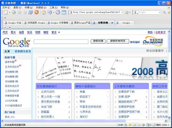The width and height of the screenshot is (172, 128).
Task: Click the green Go icon beside address bar
Action: click(127, 12)
